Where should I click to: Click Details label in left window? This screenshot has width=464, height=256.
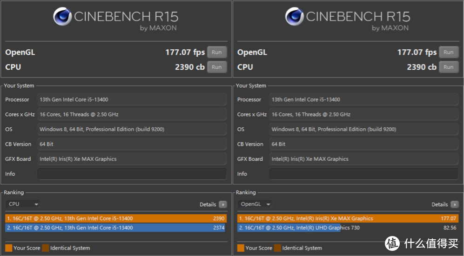tap(208, 204)
